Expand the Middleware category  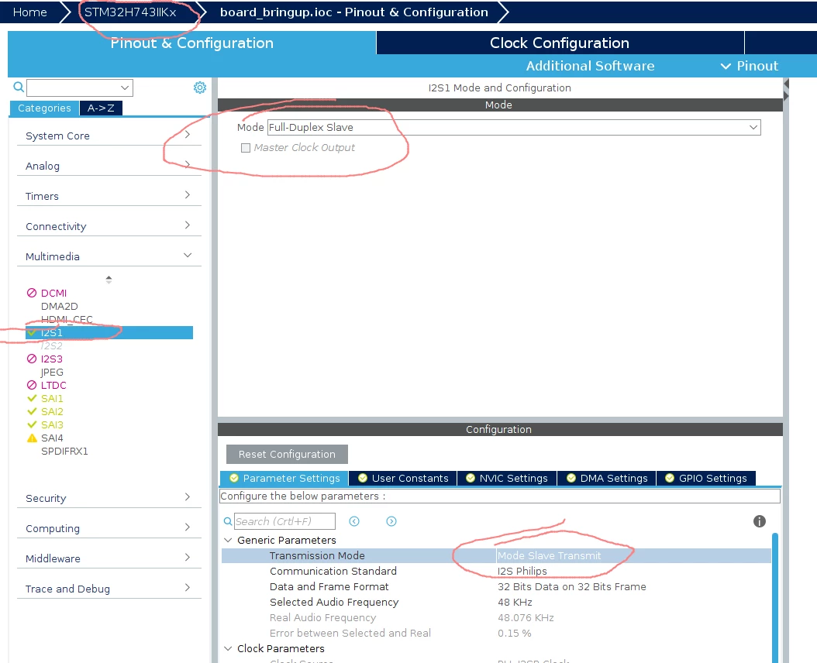(x=109, y=558)
